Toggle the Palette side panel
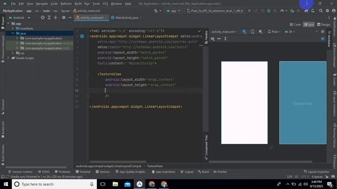 pyautogui.click(x=206, y=37)
